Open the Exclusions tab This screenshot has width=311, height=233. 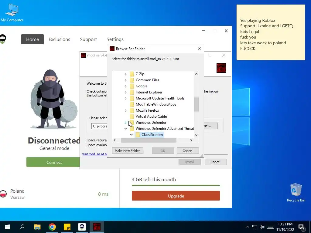[59, 39]
